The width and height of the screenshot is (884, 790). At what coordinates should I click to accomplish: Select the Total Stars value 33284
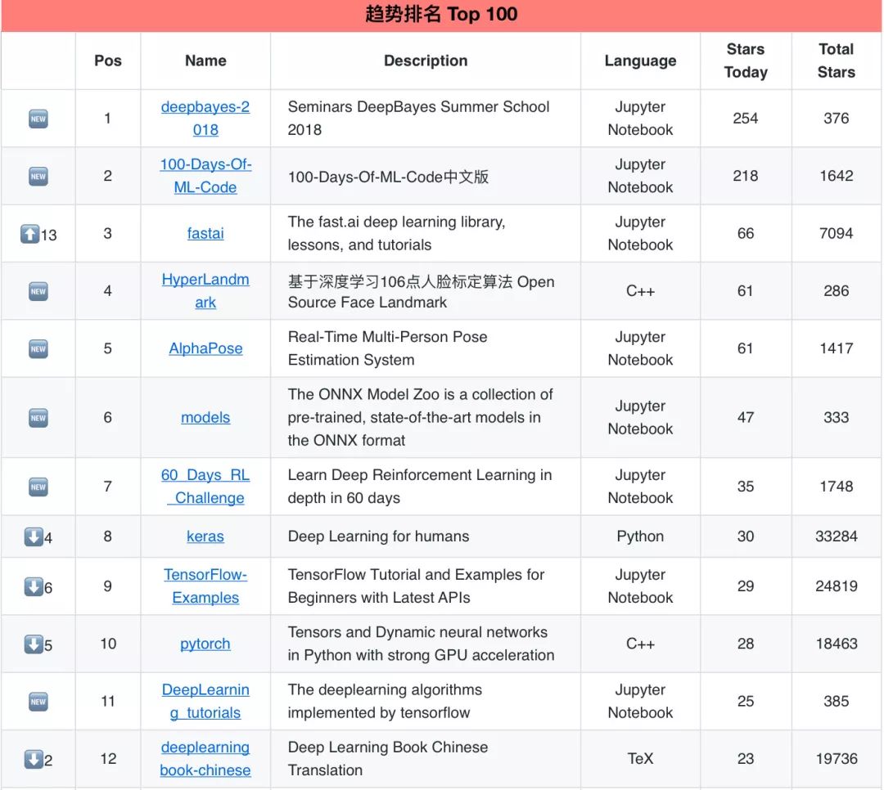(x=836, y=536)
